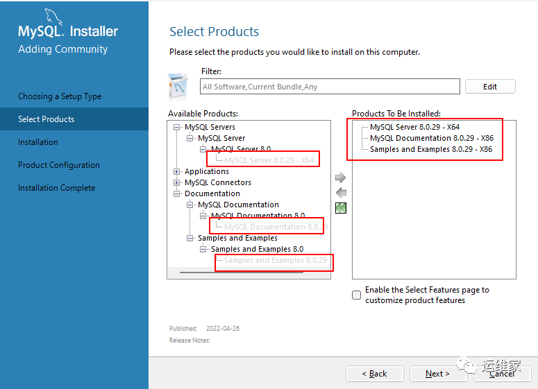Select greyed MySQL Server 8.0.29 - X64 in Available Products

pyautogui.click(x=269, y=160)
